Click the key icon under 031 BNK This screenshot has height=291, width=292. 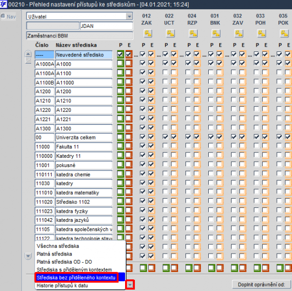coord(216,34)
